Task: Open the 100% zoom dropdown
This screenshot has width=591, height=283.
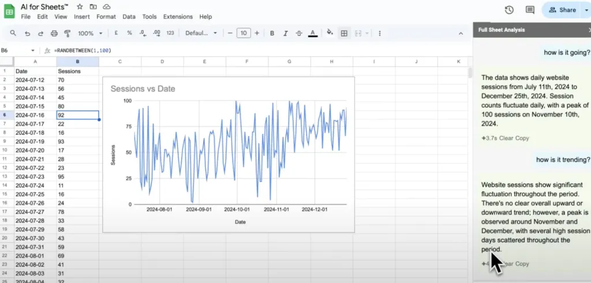Action: (89, 33)
